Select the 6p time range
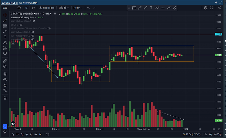This screenshot has width=226, height=138. coord(22,134)
